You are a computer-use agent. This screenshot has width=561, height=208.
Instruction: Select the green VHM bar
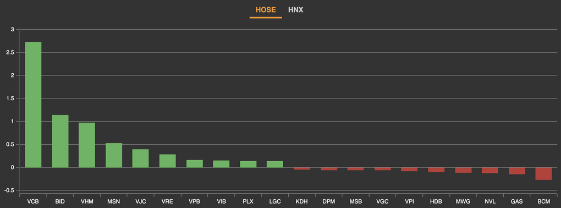coord(87,145)
